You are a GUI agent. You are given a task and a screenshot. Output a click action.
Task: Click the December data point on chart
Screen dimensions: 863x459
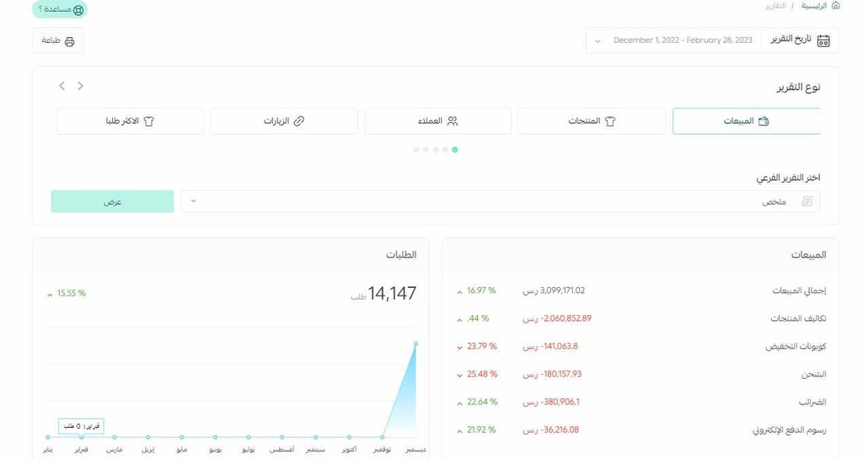tap(415, 344)
